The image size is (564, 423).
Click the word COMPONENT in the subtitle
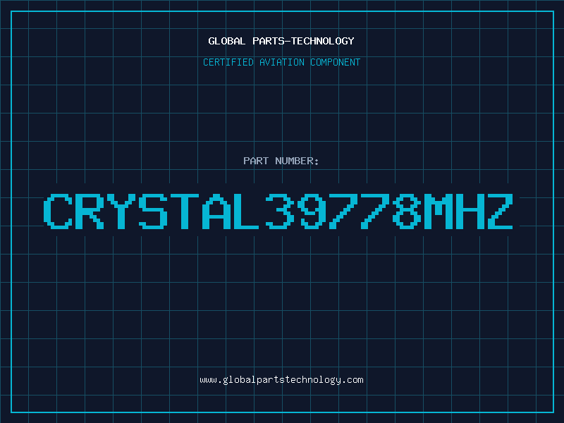coord(336,62)
